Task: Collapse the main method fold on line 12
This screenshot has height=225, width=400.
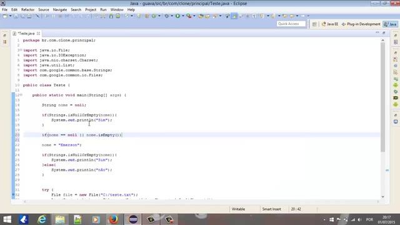Action: pyautogui.click(x=21, y=95)
